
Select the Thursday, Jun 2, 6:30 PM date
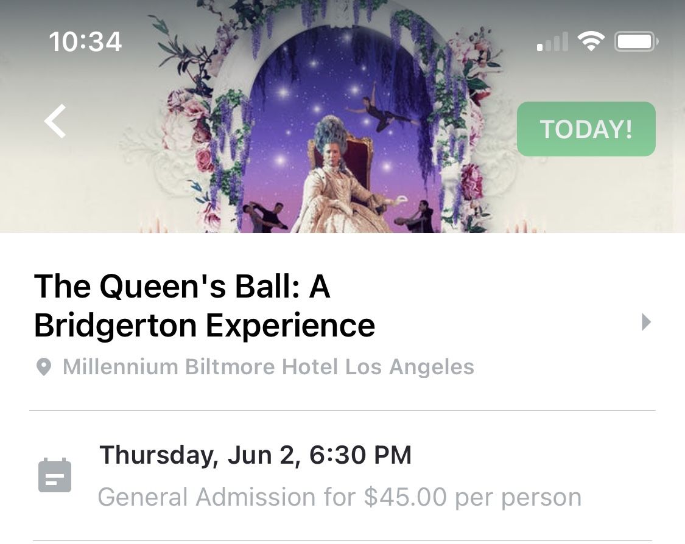point(256,455)
